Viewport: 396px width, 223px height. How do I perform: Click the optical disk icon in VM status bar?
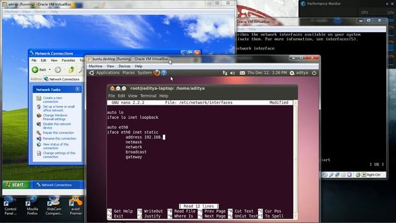pyautogui.click(x=325, y=175)
